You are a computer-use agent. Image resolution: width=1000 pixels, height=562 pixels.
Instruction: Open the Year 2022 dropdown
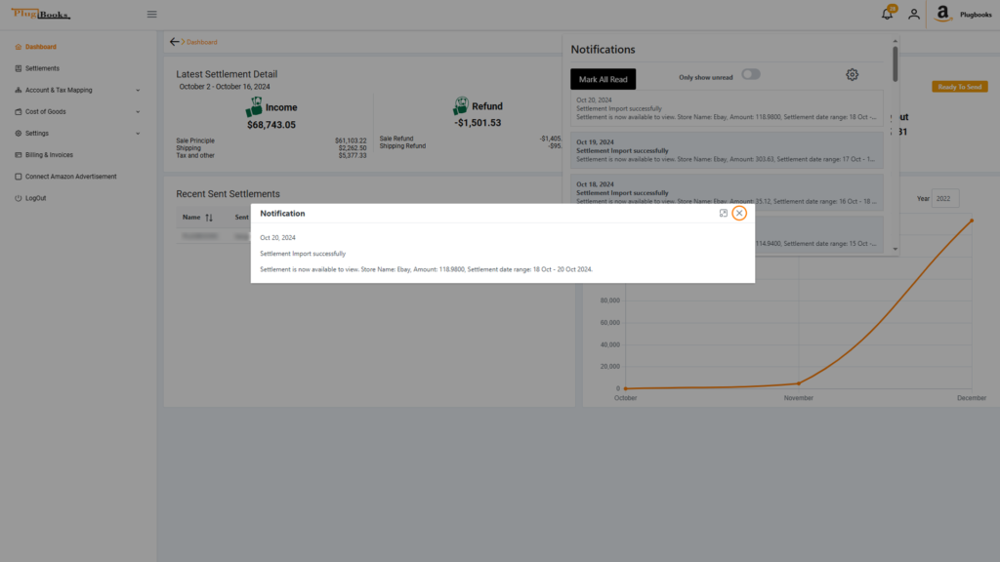coord(945,199)
